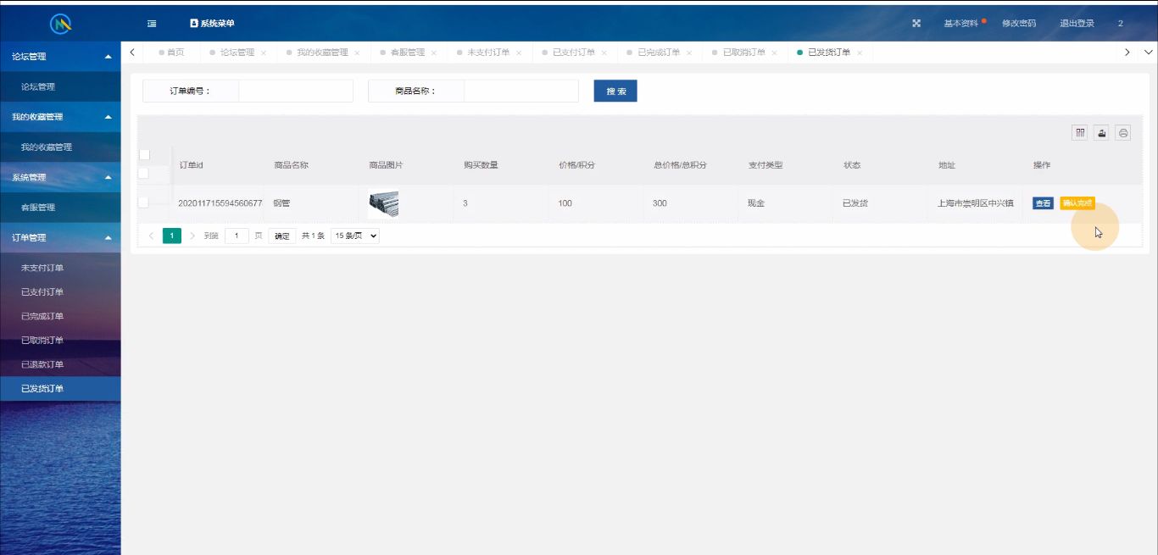1158x555 pixels.
Task: Open the 钢管 product image thumbnail
Action: pyautogui.click(x=383, y=203)
